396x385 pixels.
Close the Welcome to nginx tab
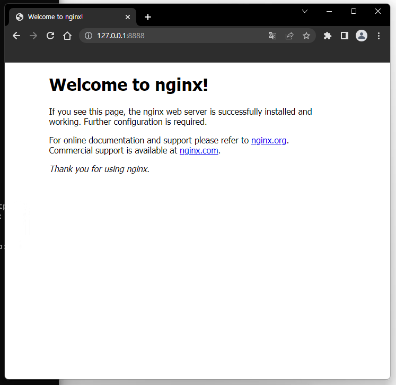click(x=128, y=17)
